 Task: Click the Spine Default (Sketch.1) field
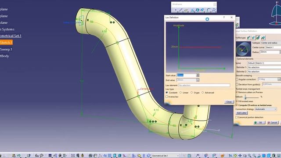(x=264, y=63)
